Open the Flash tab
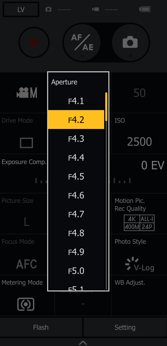 [41, 327]
